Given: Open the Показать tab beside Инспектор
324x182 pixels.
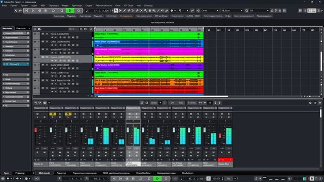Looking at the screenshot, I should coord(21,28).
